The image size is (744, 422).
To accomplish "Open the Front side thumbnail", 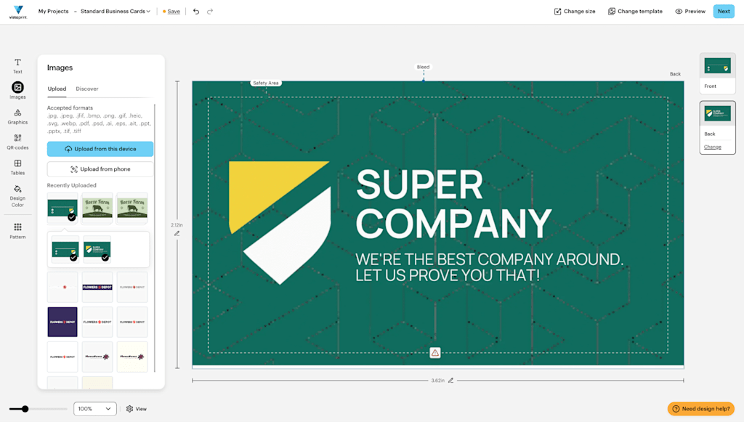I will [717, 72].
